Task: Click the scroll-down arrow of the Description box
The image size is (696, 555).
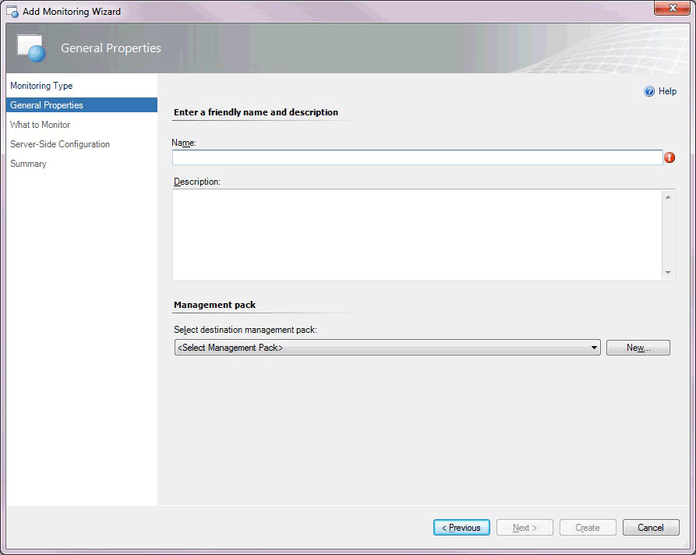Action: pyautogui.click(x=669, y=273)
